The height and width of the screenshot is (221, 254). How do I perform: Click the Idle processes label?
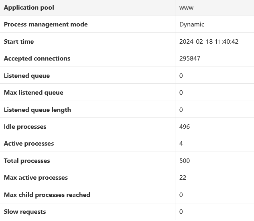[25, 127]
